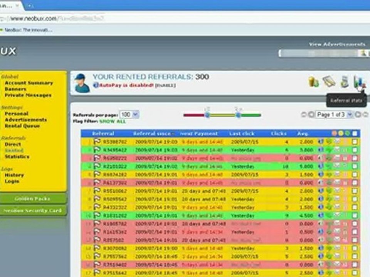The width and height of the screenshot is (370, 277).
Task: Open blue info icon for referral R6874282
Action: click(321, 175)
